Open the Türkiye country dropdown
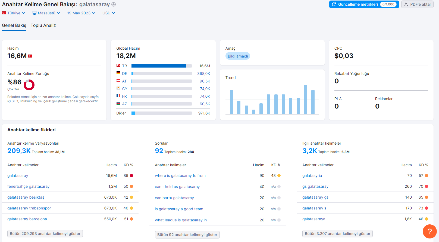 click(14, 13)
